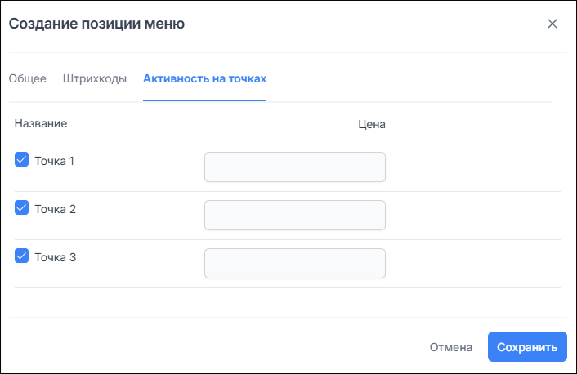This screenshot has width=577, height=374.
Task: Click the Название column header
Action: [x=40, y=123]
